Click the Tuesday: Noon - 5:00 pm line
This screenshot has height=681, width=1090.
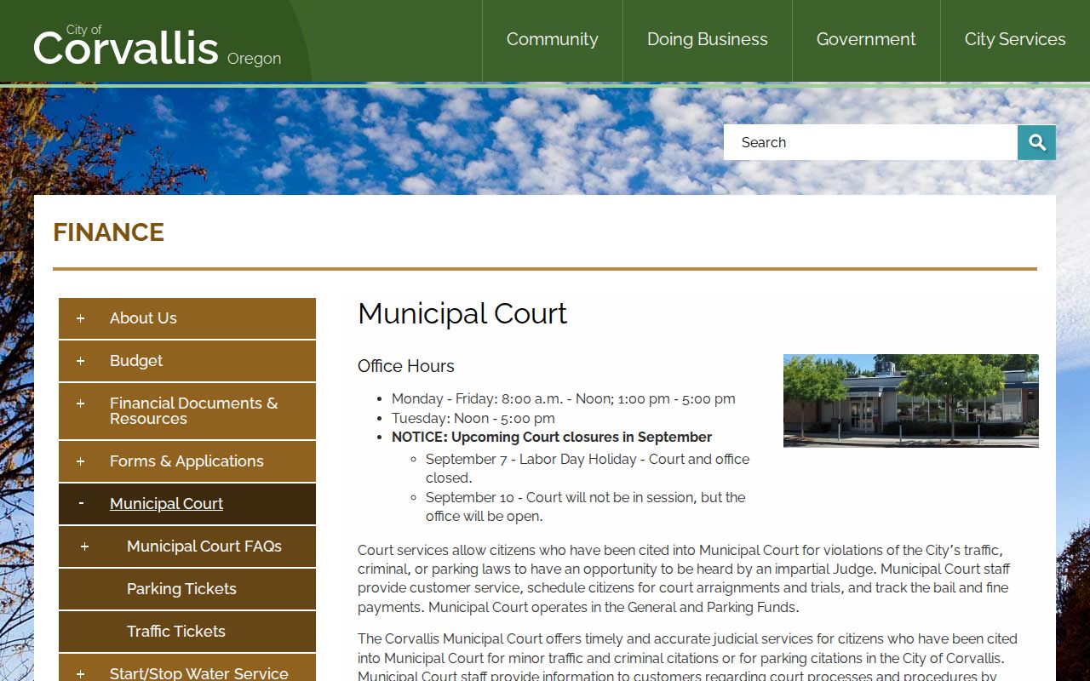pos(473,418)
